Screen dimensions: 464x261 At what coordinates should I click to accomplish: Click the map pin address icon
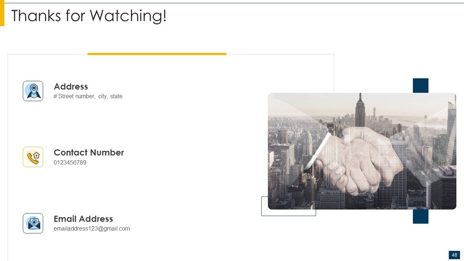click(x=33, y=91)
